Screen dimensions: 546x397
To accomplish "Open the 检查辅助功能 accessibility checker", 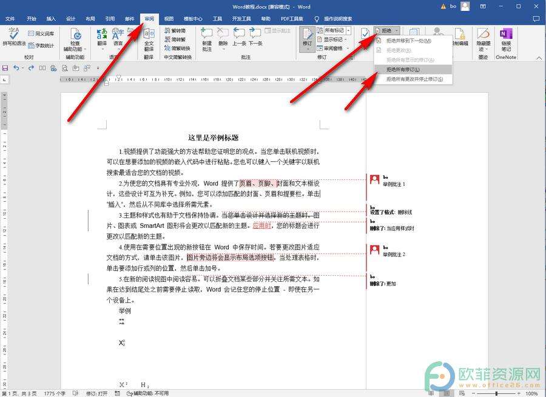I will coord(75,39).
